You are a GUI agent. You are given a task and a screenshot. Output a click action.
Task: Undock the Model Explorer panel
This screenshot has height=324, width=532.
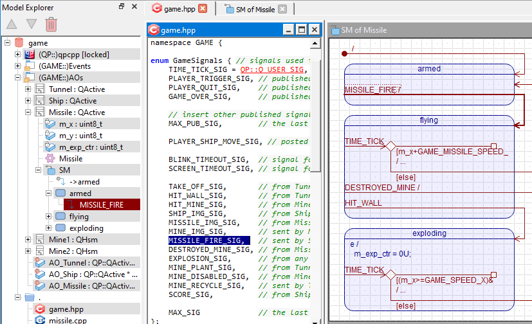(122, 6)
